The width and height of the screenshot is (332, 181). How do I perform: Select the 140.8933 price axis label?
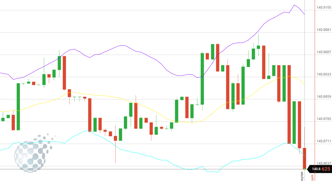[x=323, y=75]
